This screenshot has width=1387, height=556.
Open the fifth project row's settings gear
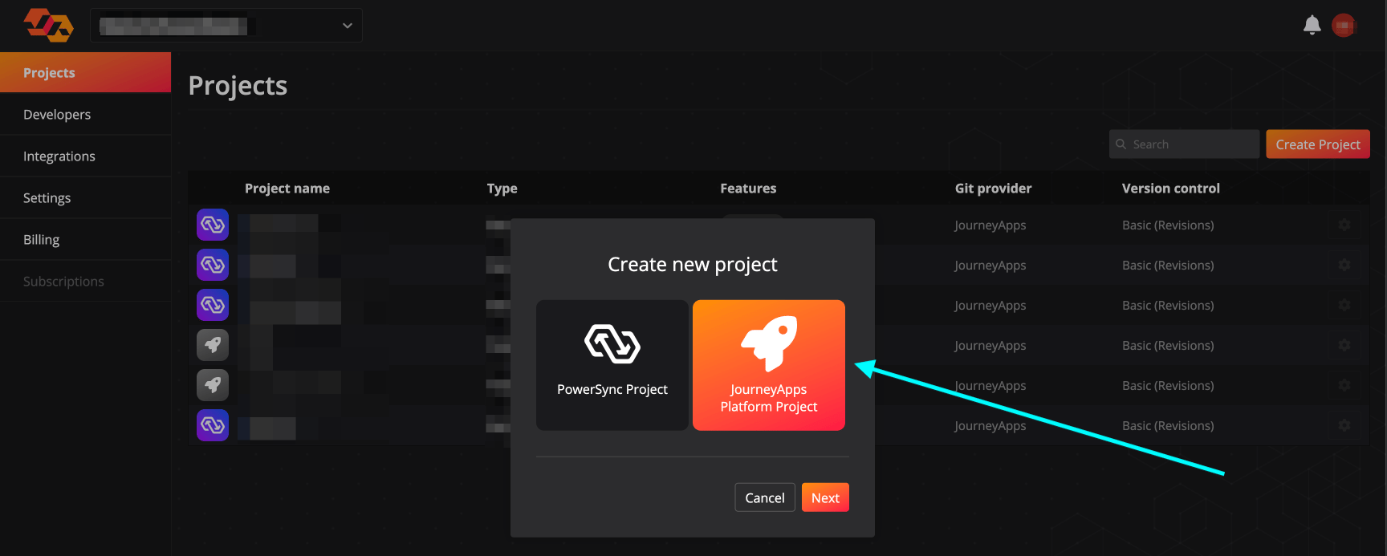[x=1344, y=385]
